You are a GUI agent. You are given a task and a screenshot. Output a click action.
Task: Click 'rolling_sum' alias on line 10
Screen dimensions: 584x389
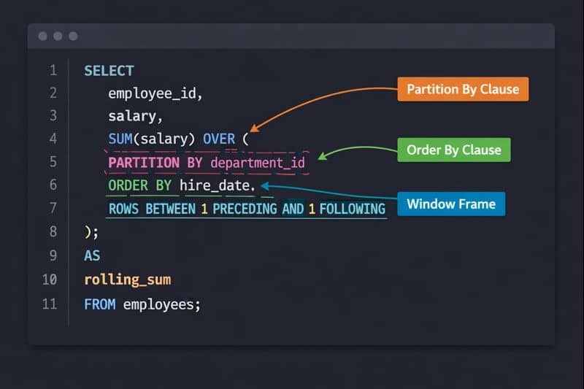point(128,280)
